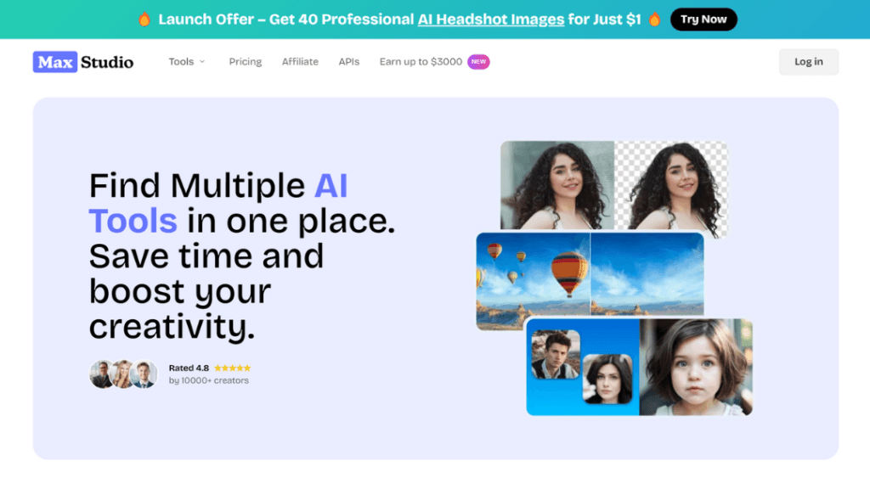Click the Log in button
This screenshot has width=870, height=489.
809,61
